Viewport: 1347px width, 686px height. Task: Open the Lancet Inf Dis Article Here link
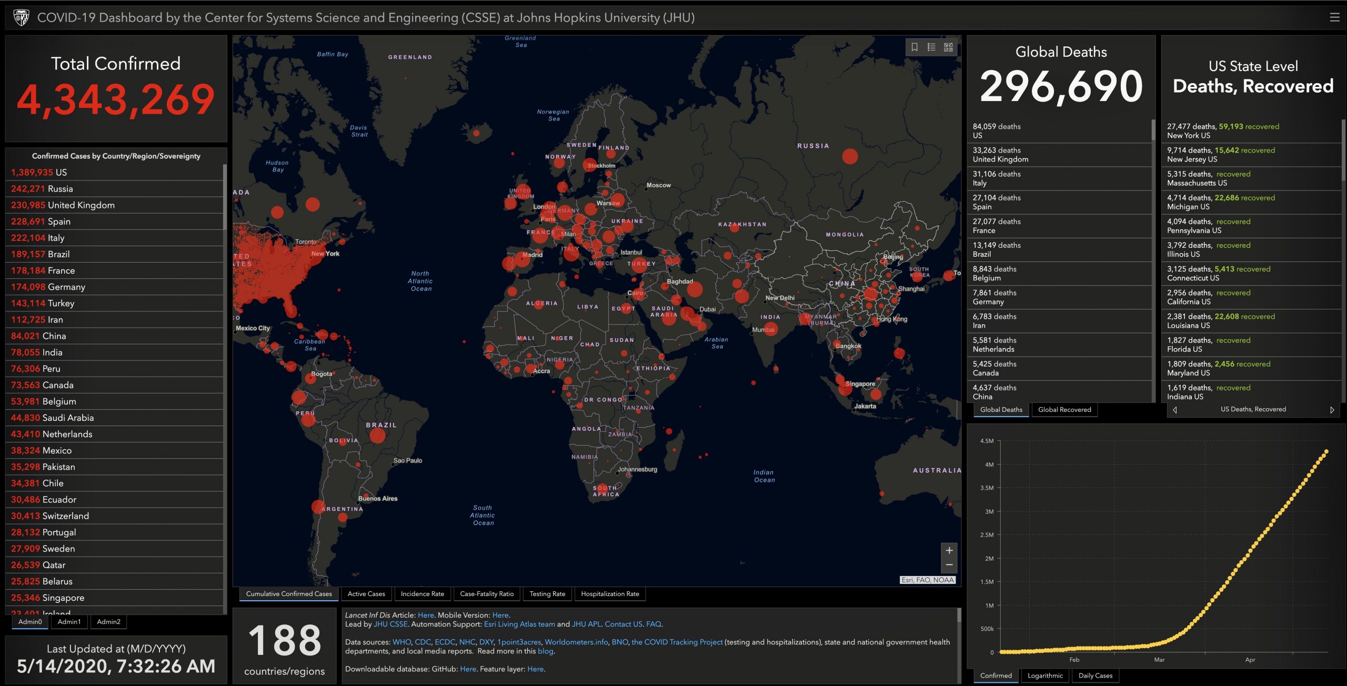(426, 615)
